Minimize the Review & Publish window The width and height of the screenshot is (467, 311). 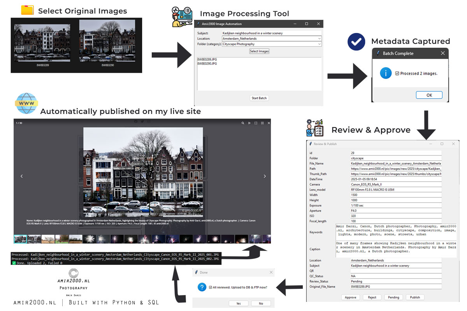[430, 144]
